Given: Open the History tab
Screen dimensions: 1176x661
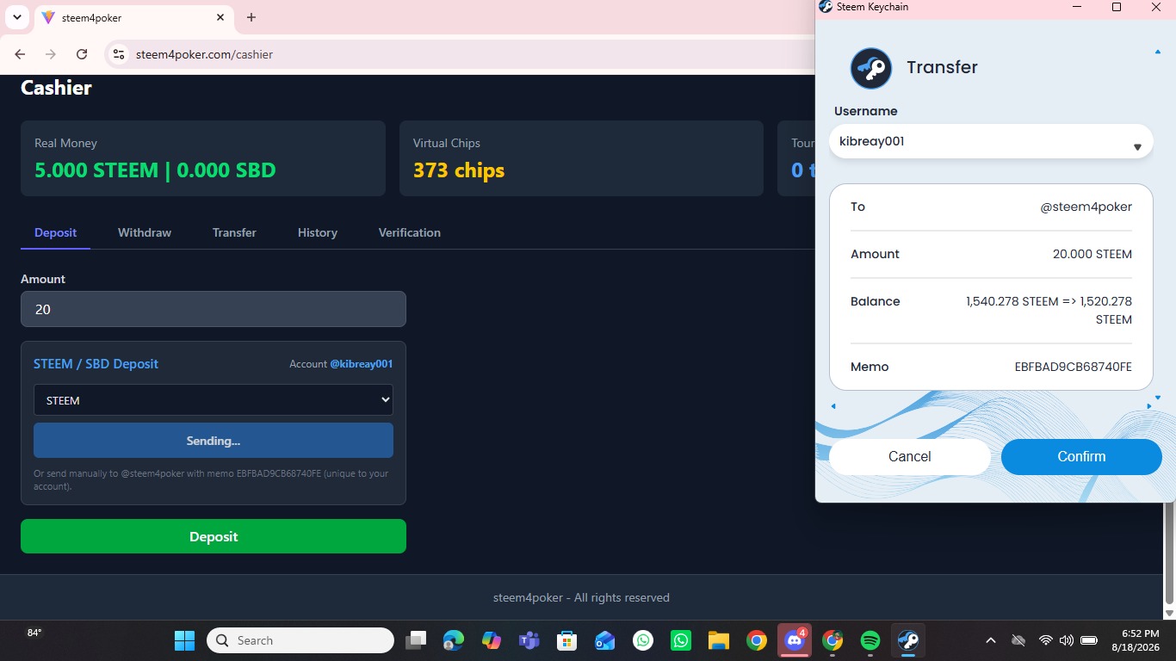Looking at the screenshot, I should pyautogui.click(x=318, y=232).
